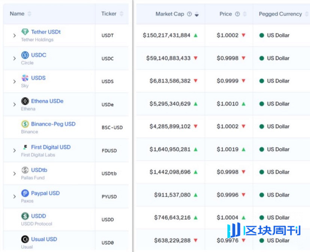Click the USDS Sky logo icon

tap(25, 78)
